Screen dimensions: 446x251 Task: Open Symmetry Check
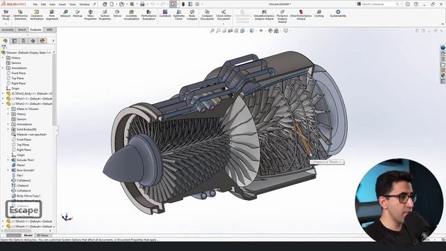178,15
